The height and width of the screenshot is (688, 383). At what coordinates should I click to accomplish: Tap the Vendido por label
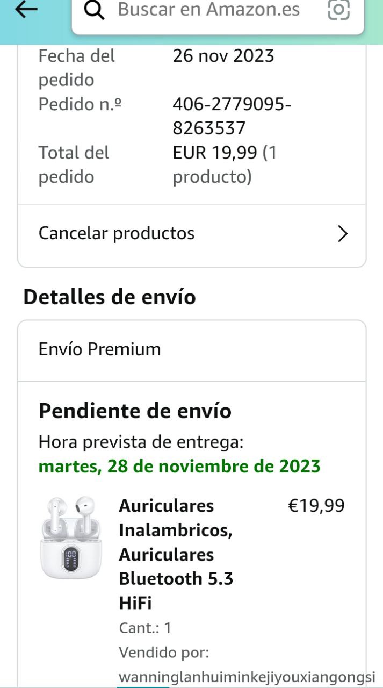click(164, 653)
